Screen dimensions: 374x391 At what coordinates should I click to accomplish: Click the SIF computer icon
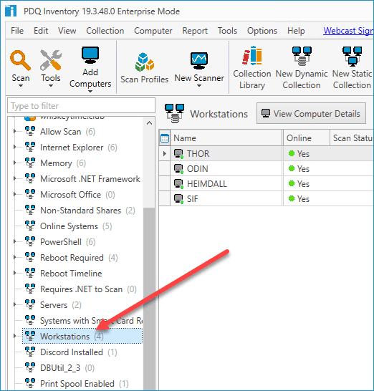(178, 199)
